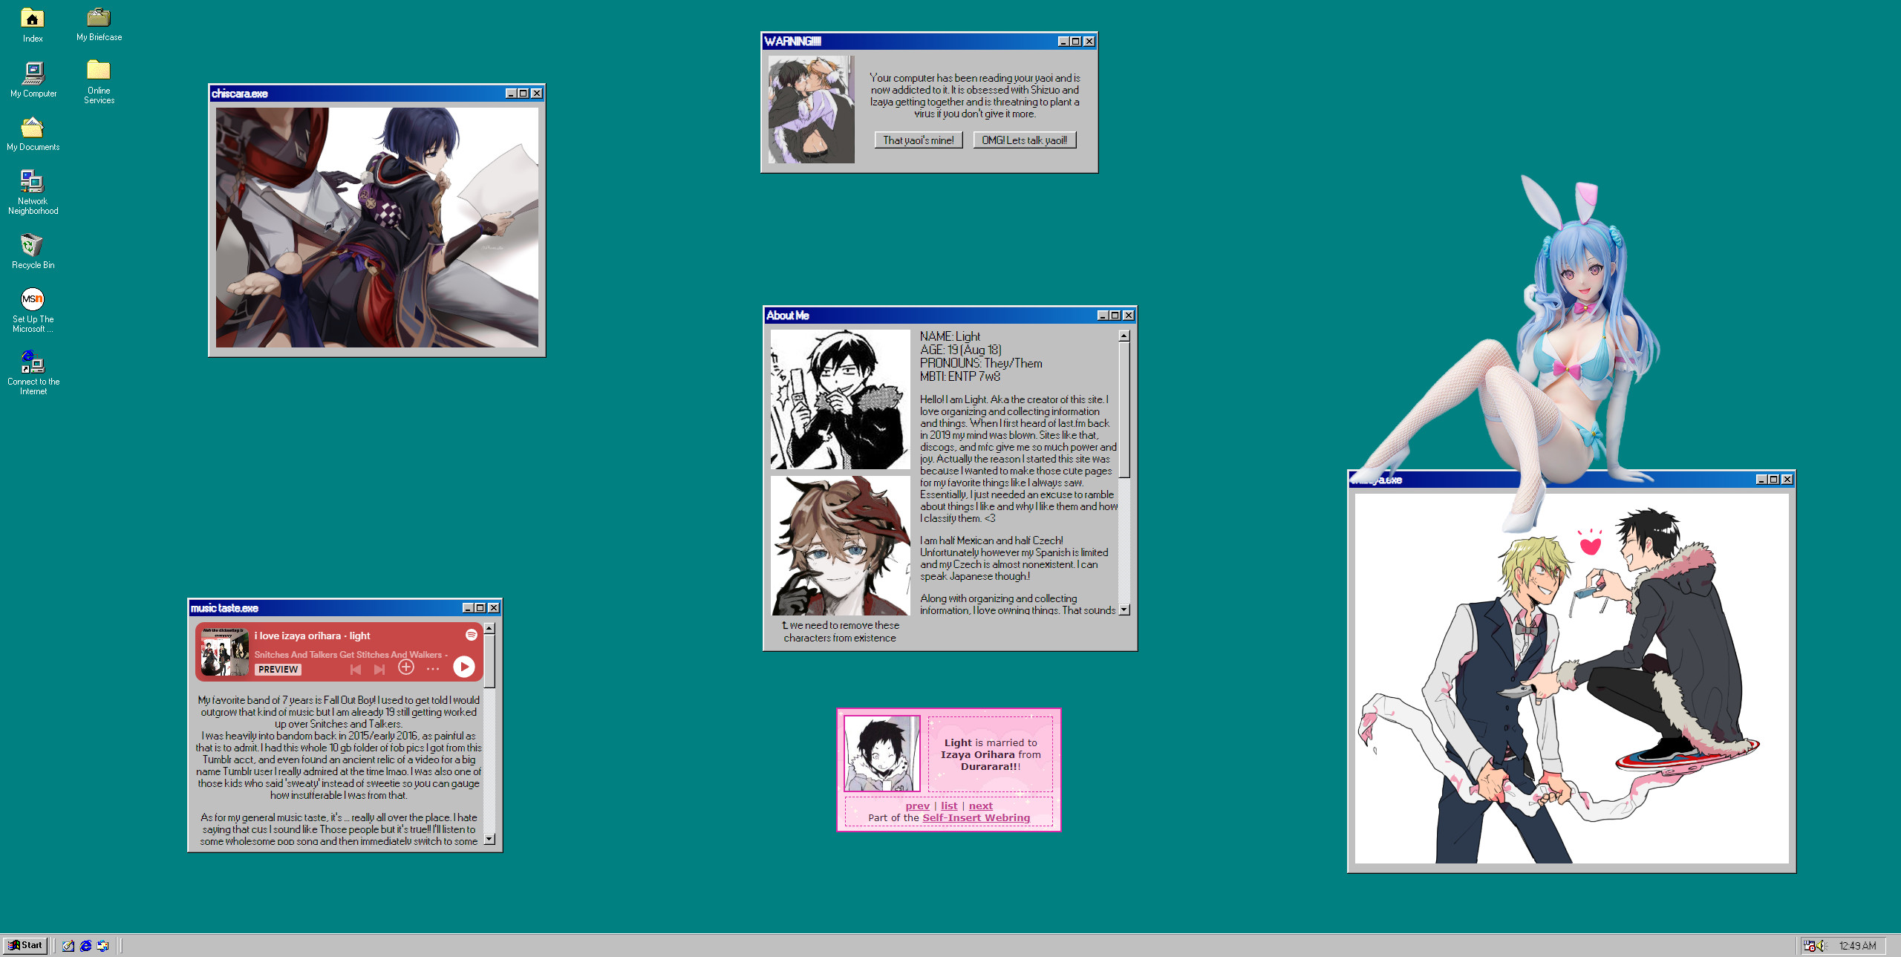Click the 'That yaoi's mine!' button
Image resolution: width=1901 pixels, height=957 pixels.
[x=918, y=140]
